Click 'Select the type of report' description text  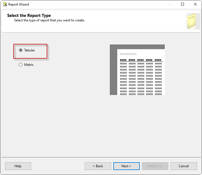pyautogui.click(x=49, y=20)
